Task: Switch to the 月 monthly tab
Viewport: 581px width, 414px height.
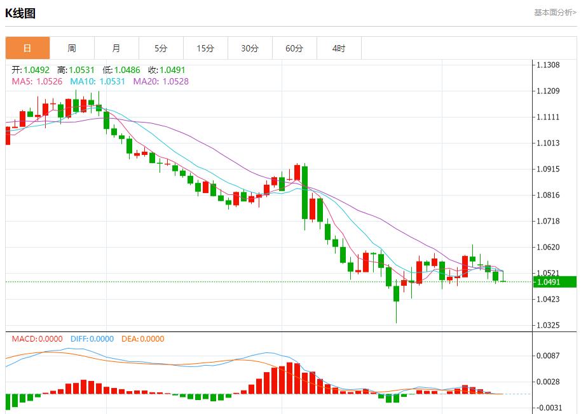Action: (x=116, y=48)
